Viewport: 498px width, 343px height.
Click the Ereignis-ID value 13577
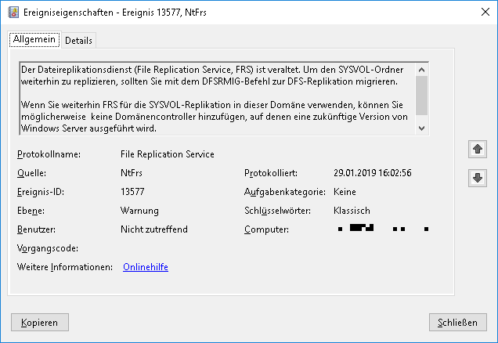tap(133, 192)
